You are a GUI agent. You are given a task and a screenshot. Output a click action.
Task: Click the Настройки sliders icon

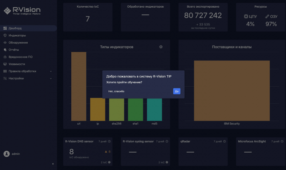tap(5, 79)
